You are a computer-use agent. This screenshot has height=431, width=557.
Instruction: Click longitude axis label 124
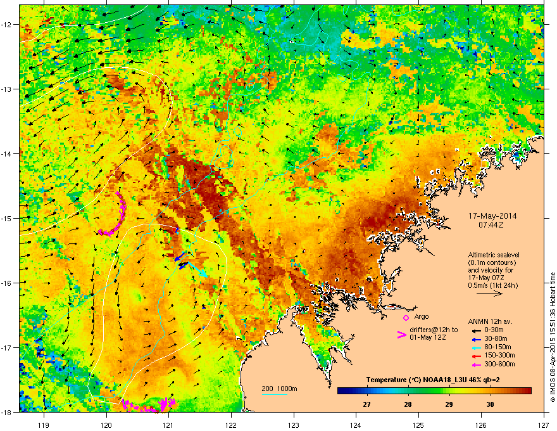356,425
